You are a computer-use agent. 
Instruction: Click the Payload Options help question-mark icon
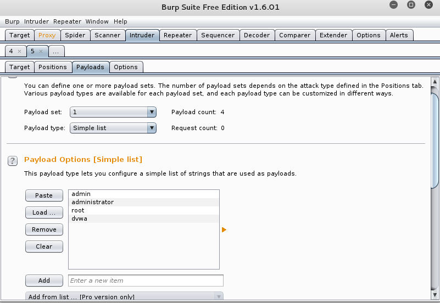tap(12, 160)
